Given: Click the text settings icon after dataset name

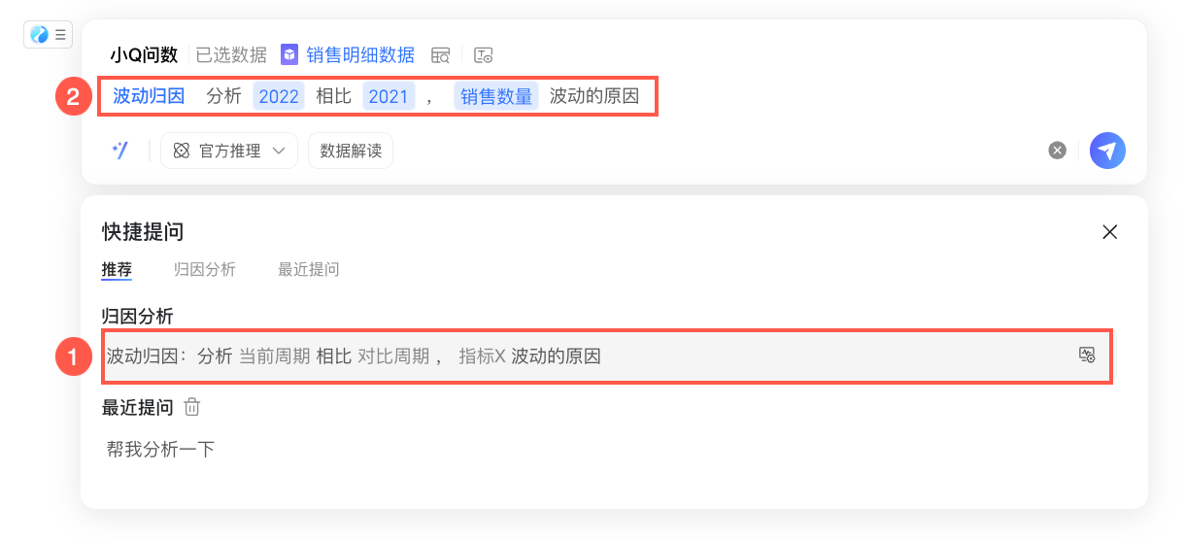Looking at the screenshot, I should [x=484, y=55].
